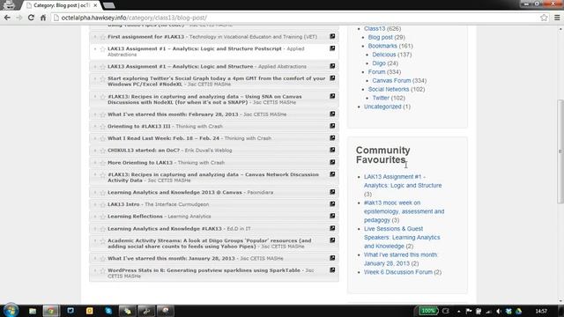Open external link icon for 'Canvas Network Discussion Activity Data'
This screenshot has height=317, width=564.
pyautogui.click(x=332, y=174)
